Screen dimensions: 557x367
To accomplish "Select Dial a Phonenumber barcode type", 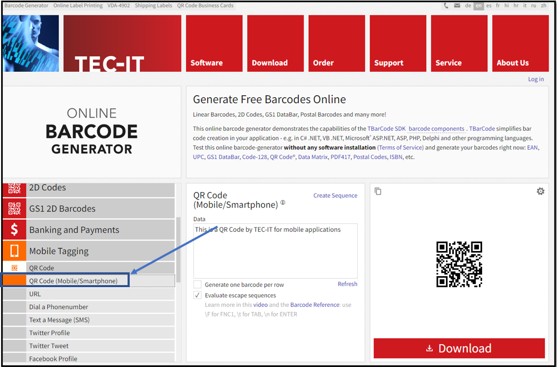I will point(89,307).
